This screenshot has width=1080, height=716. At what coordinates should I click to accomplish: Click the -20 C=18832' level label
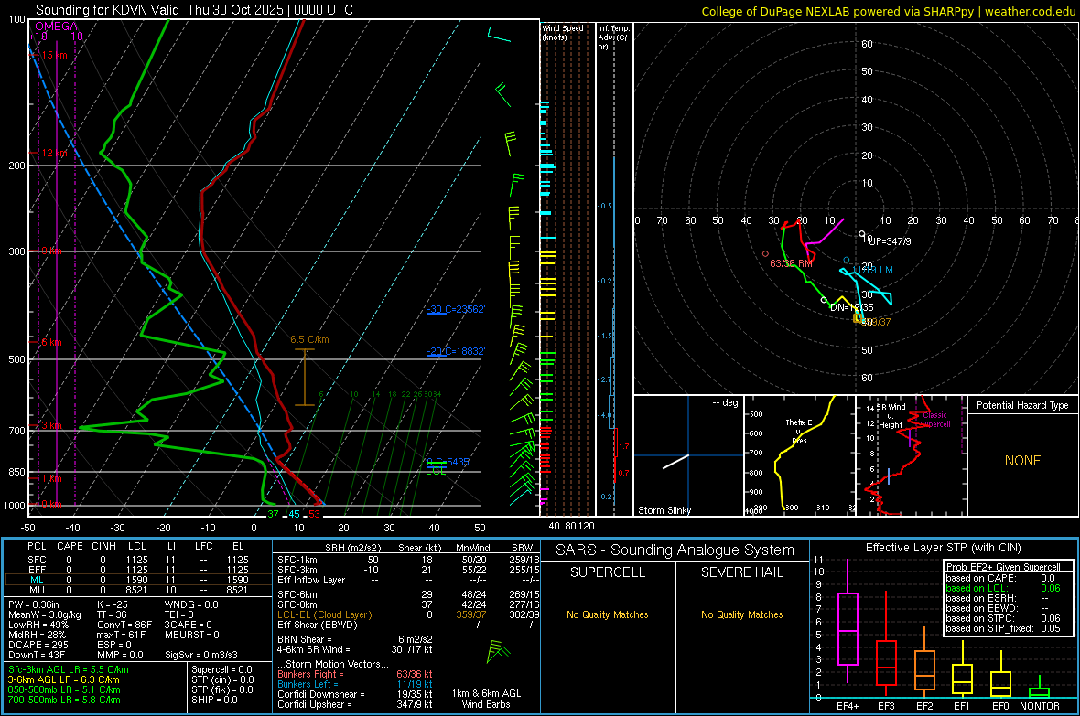click(456, 351)
